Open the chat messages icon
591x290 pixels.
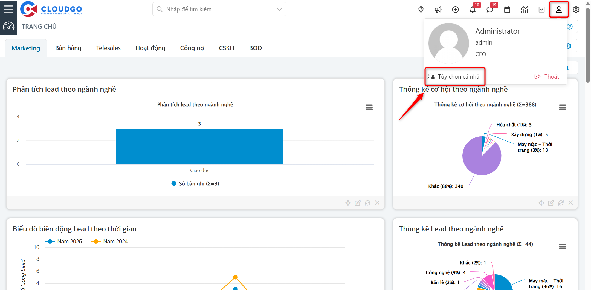pos(490,10)
